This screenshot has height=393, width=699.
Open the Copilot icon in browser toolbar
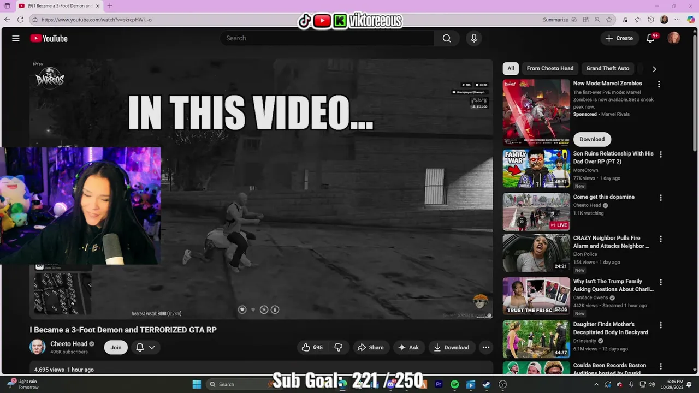point(691,20)
